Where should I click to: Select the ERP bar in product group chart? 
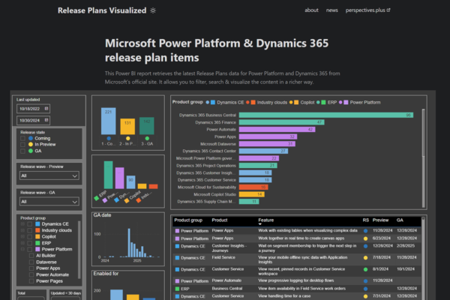(108, 175)
